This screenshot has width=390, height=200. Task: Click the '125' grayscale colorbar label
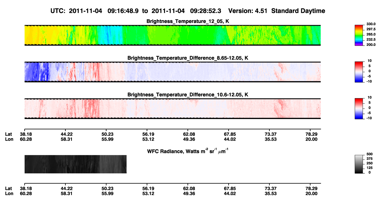[x=370, y=168]
